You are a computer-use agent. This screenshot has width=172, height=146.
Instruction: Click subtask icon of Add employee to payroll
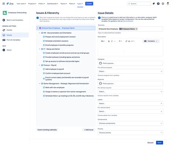44,69
